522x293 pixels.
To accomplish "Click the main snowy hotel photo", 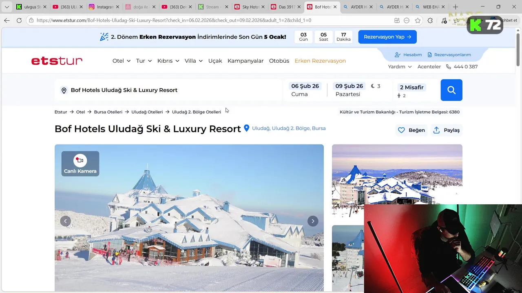I will 189,218.
